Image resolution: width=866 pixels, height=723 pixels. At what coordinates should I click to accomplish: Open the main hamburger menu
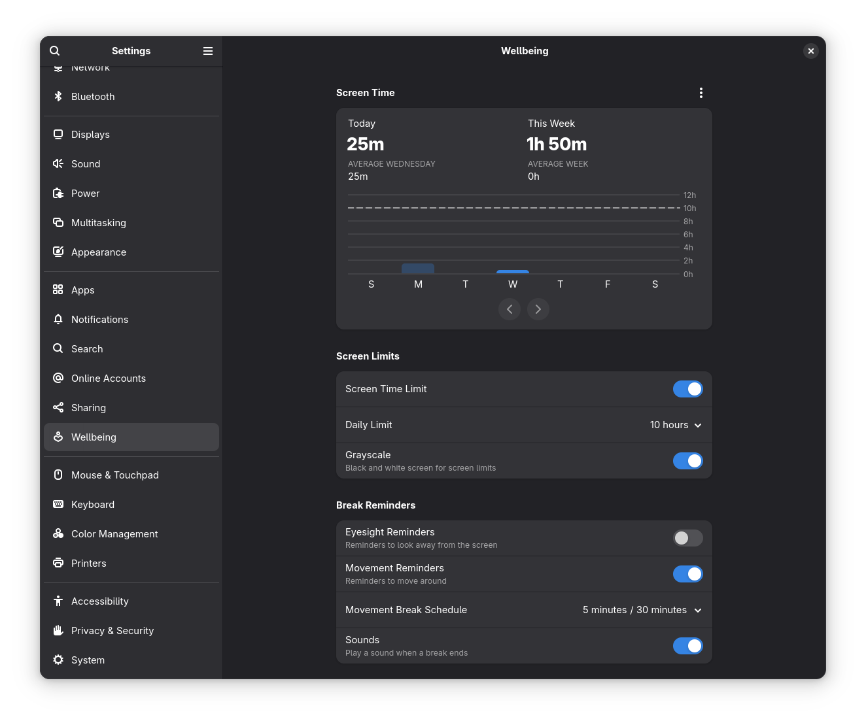coord(208,50)
